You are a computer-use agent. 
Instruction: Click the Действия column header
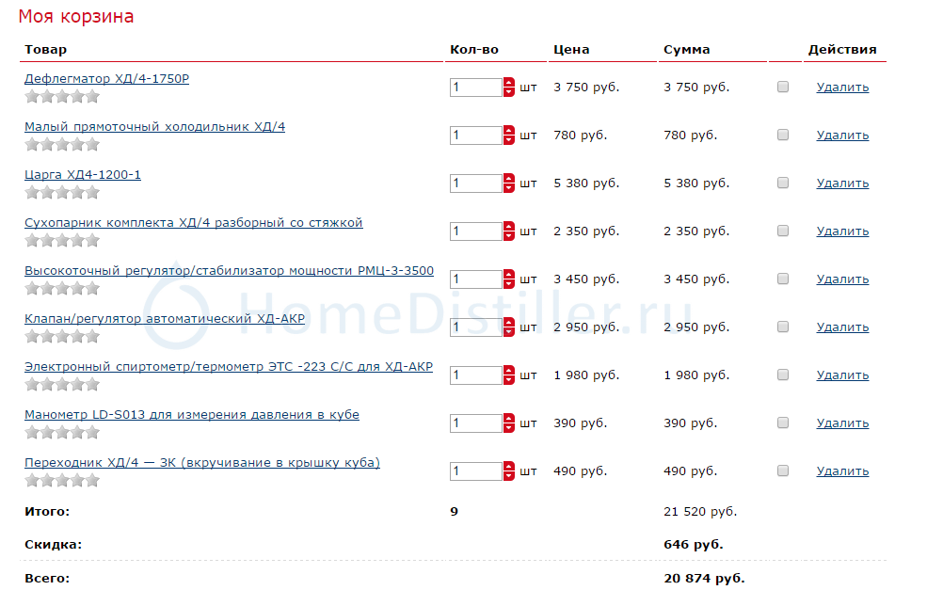[842, 50]
